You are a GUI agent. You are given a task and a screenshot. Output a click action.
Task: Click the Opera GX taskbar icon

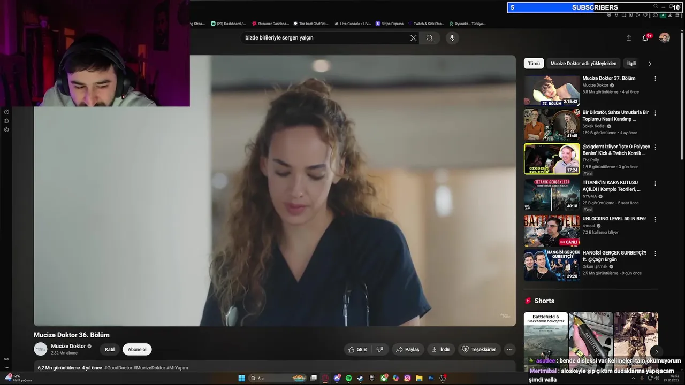325,378
